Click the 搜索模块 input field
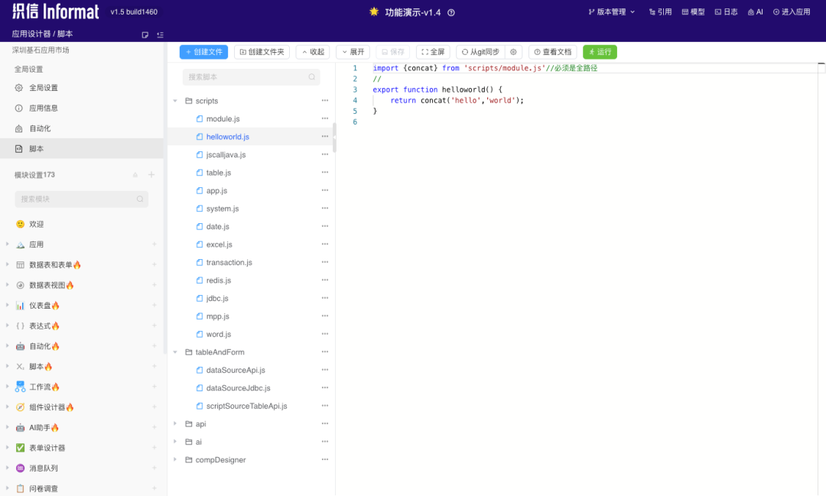Viewport: 826px width, 496px height. (x=82, y=199)
